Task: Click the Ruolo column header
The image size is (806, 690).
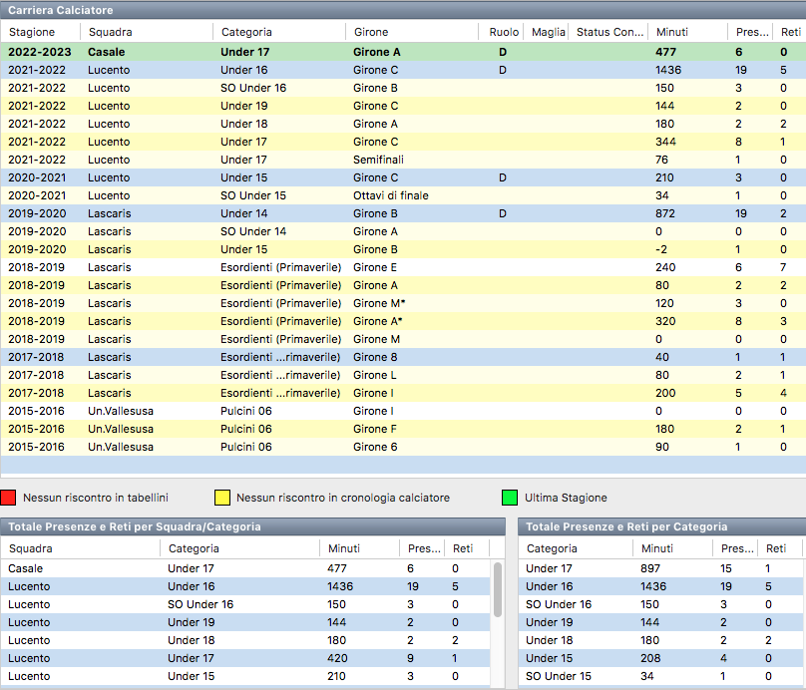Action: pyautogui.click(x=504, y=32)
